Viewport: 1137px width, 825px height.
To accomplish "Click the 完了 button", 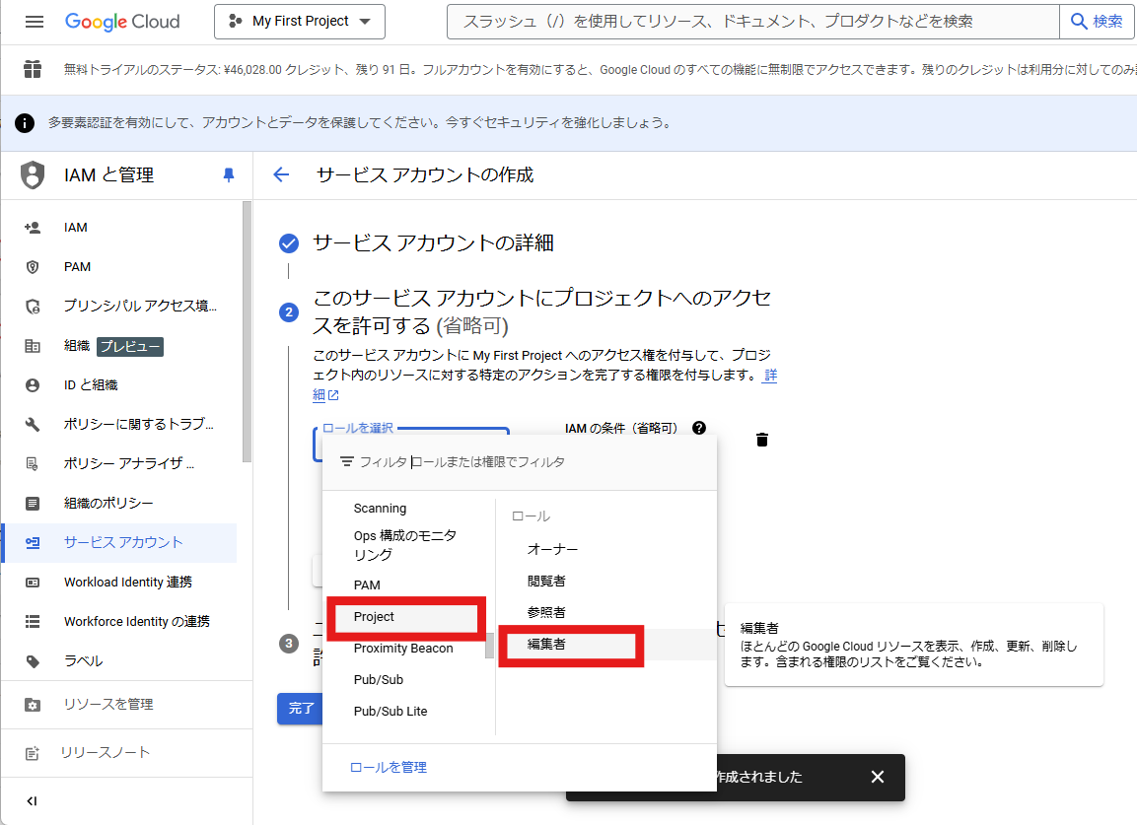I will (x=300, y=709).
